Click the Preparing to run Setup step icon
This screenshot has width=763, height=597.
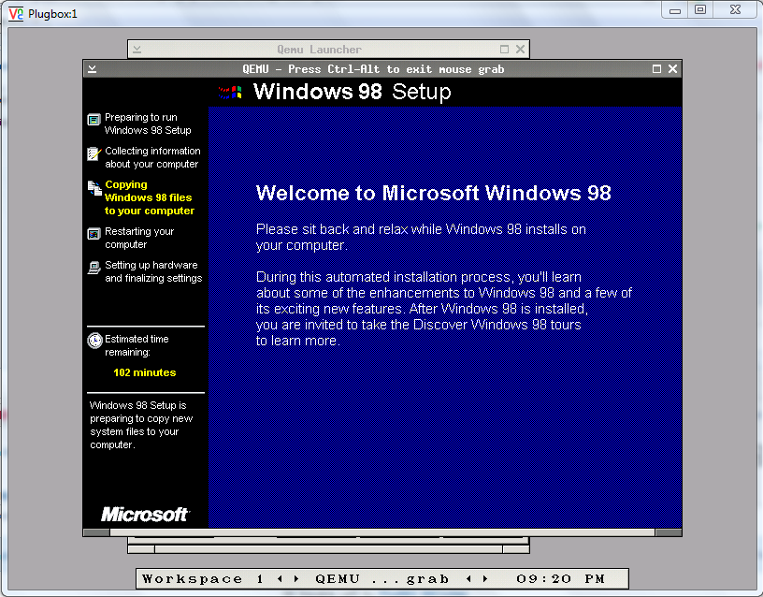pyautogui.click(x=94, y=120)
